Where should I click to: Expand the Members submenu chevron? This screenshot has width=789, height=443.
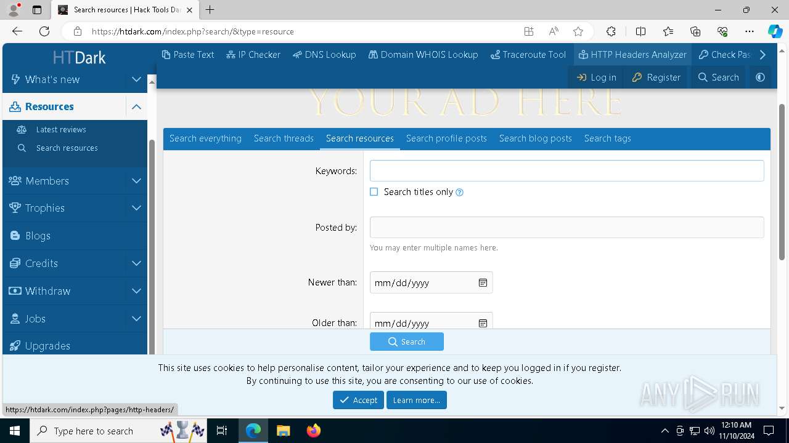(136, 181)
